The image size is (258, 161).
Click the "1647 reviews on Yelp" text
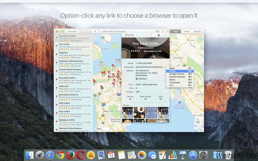click(153, 51)
